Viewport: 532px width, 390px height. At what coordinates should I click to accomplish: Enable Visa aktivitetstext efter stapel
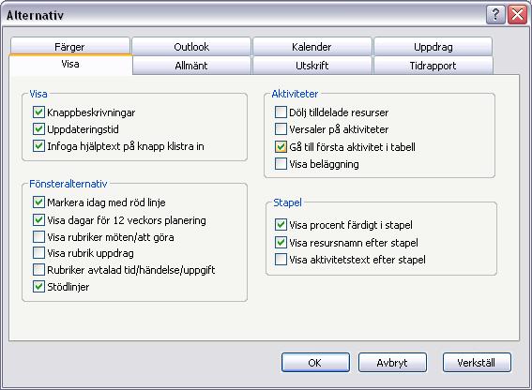tap(281, 260)
